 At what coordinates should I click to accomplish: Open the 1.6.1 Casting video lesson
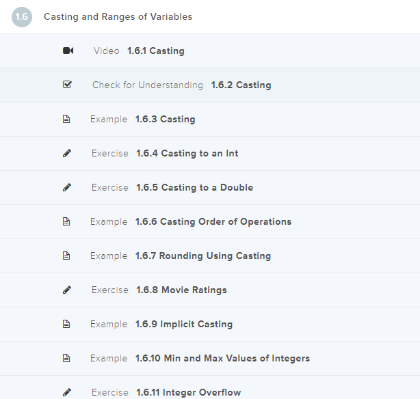point(155,51)
